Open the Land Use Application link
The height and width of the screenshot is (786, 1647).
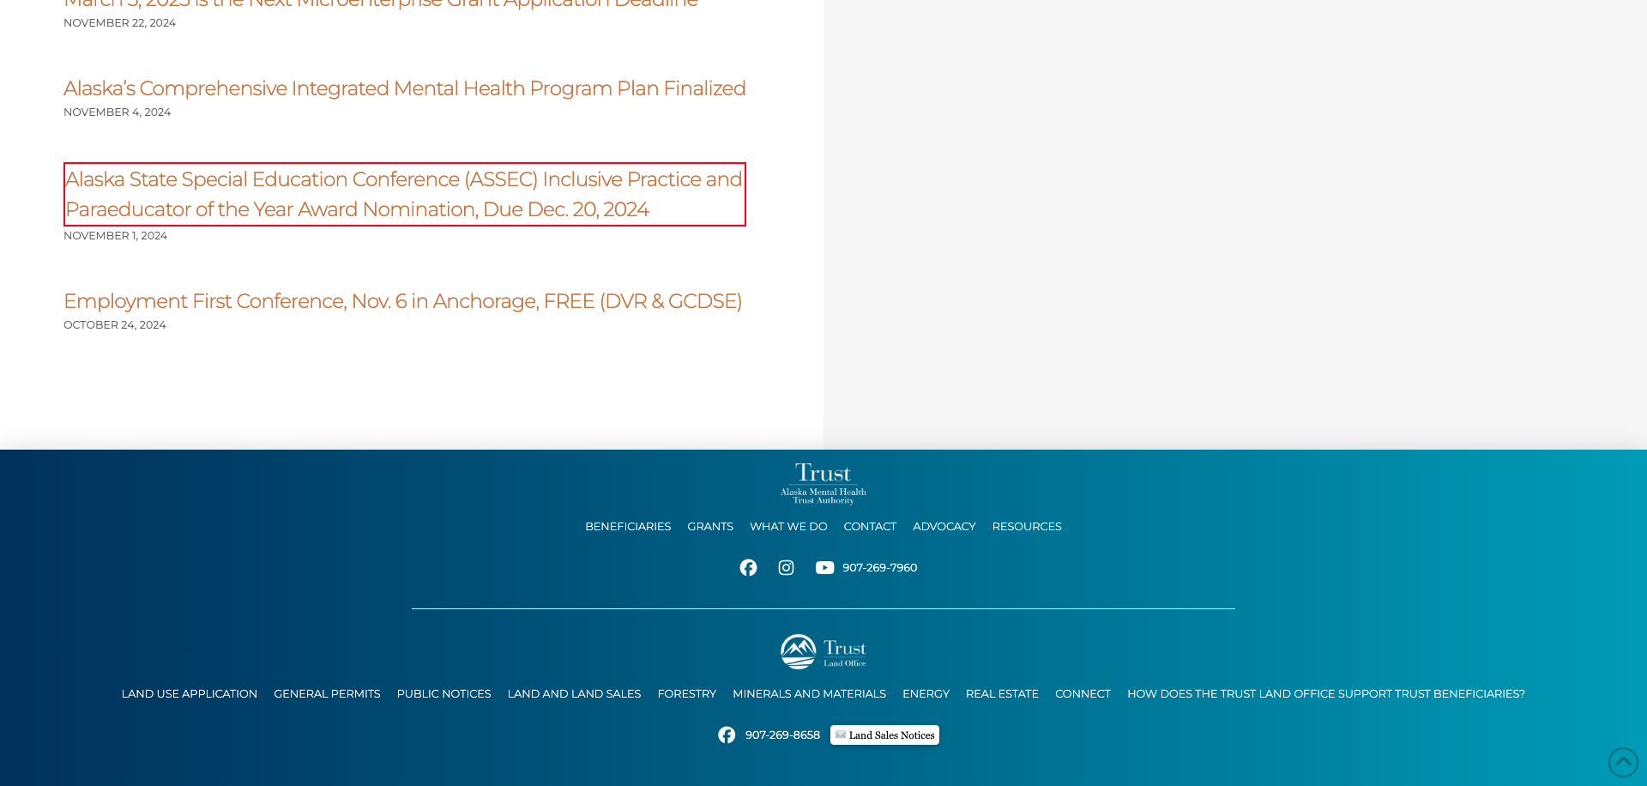coord(190,694)
